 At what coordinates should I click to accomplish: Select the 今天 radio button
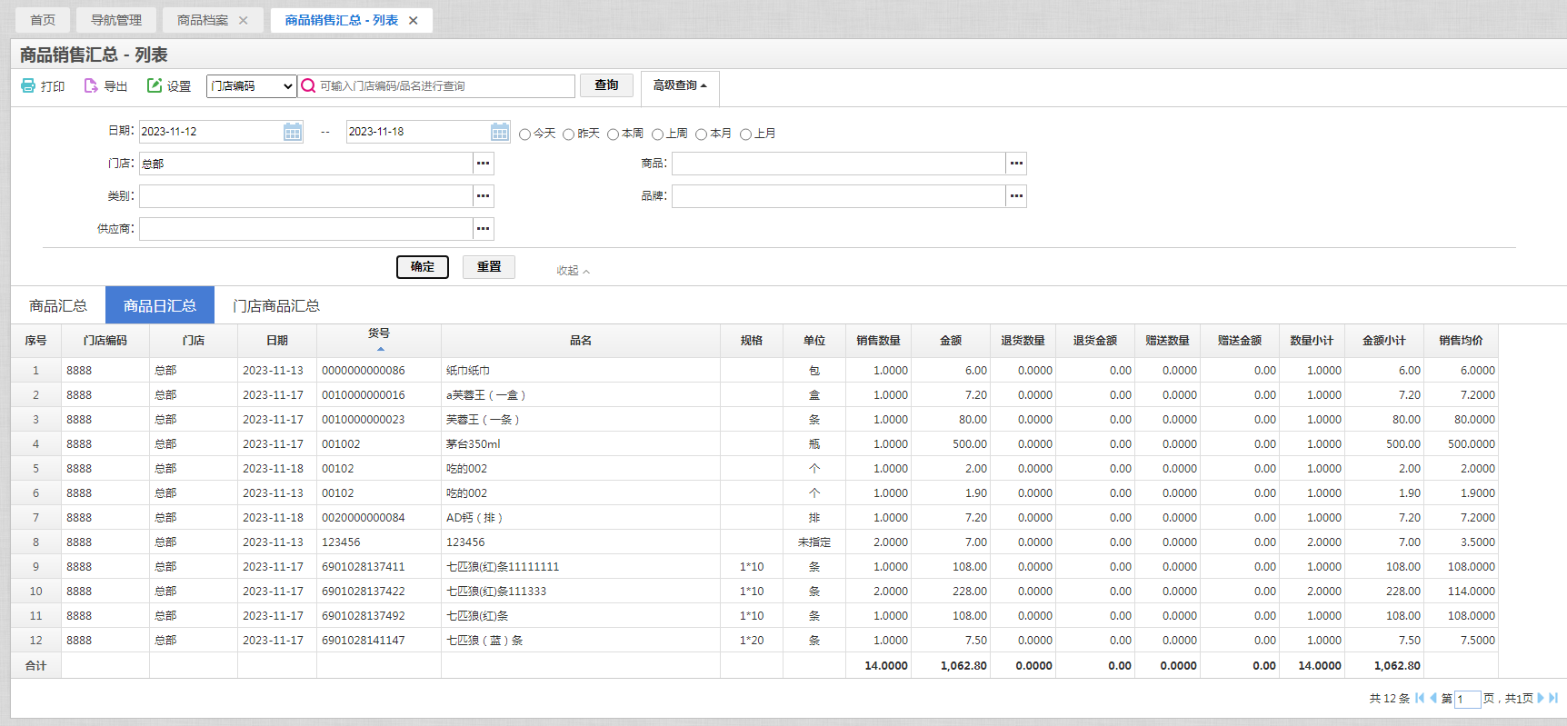524,134
